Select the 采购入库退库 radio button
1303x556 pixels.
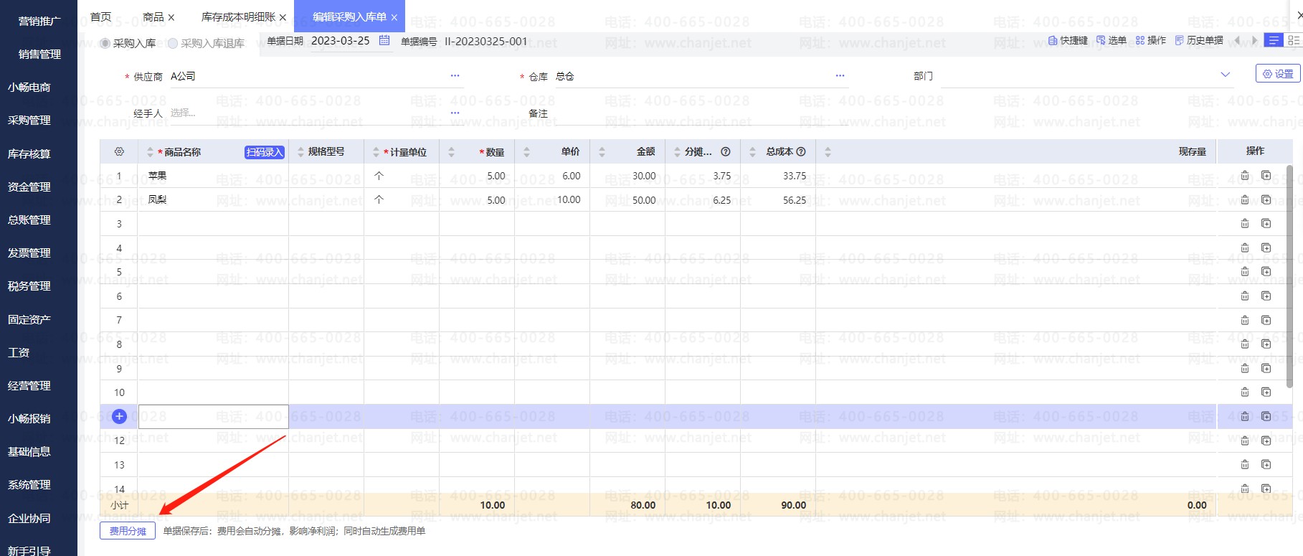tap(173, 44)
